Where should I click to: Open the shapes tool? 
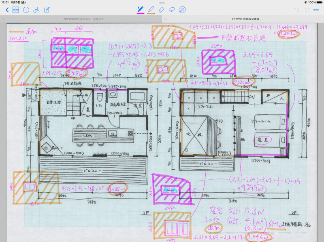36,10
